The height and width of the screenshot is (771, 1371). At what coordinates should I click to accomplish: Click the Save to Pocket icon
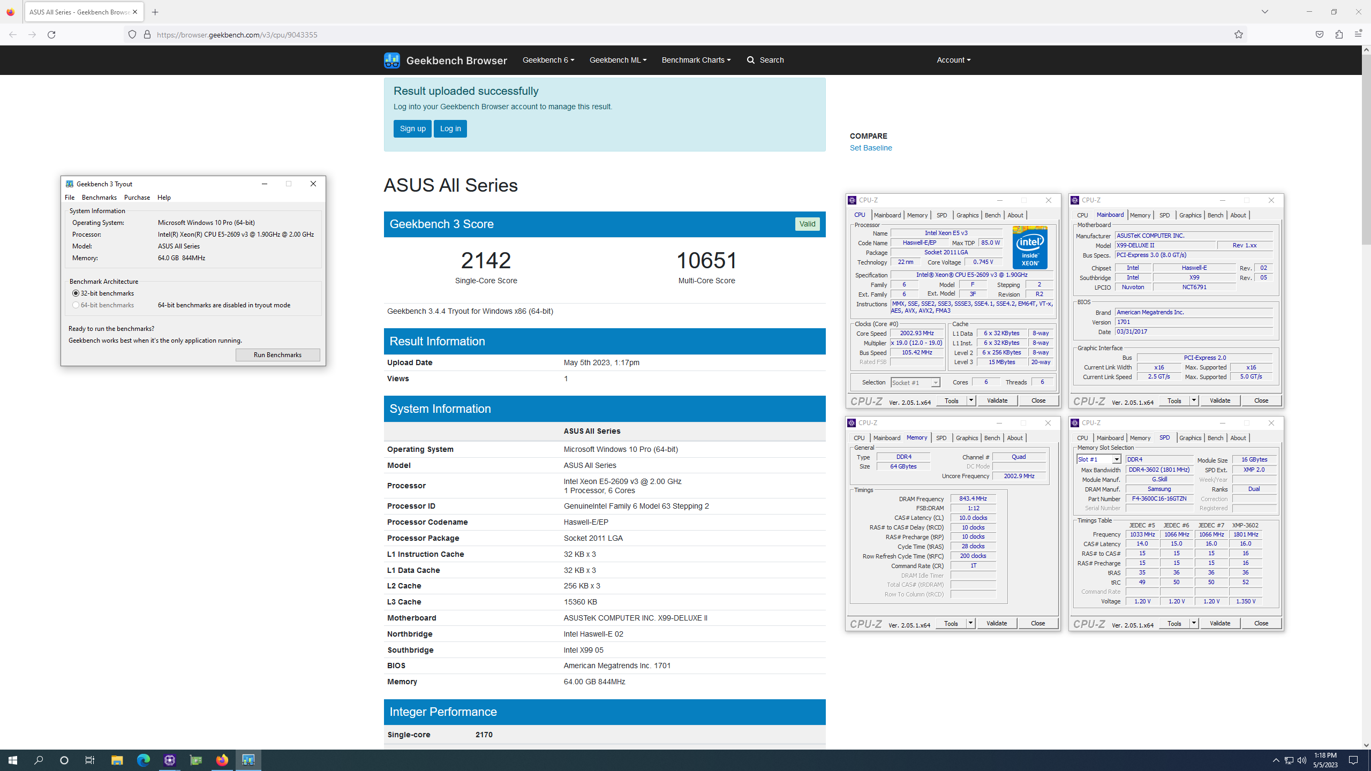point(1320,35)
